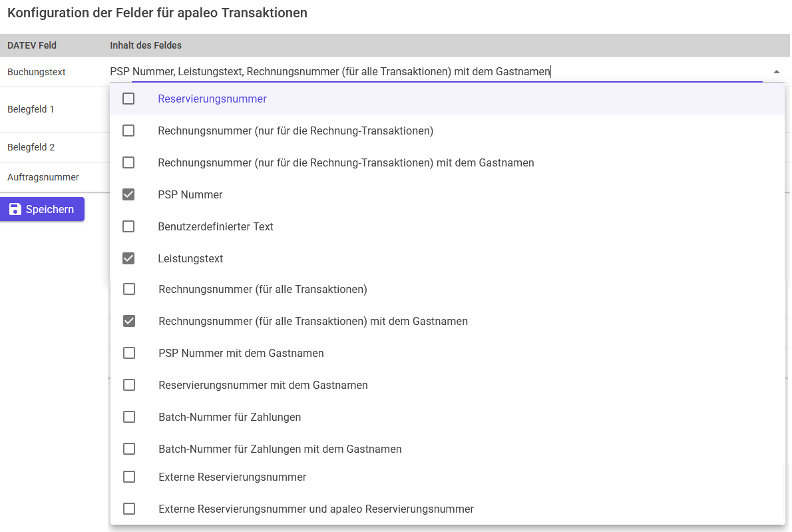The height and width of the screenshot is (532, 792).
Task: Click the DATEV Feld column header
Action: point(32,45)
